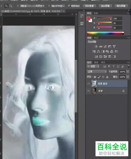Enable 调整窗口大小以满屏显示 checkbox
The width and height of the screenshot is (131, 159).
[17, 6]
